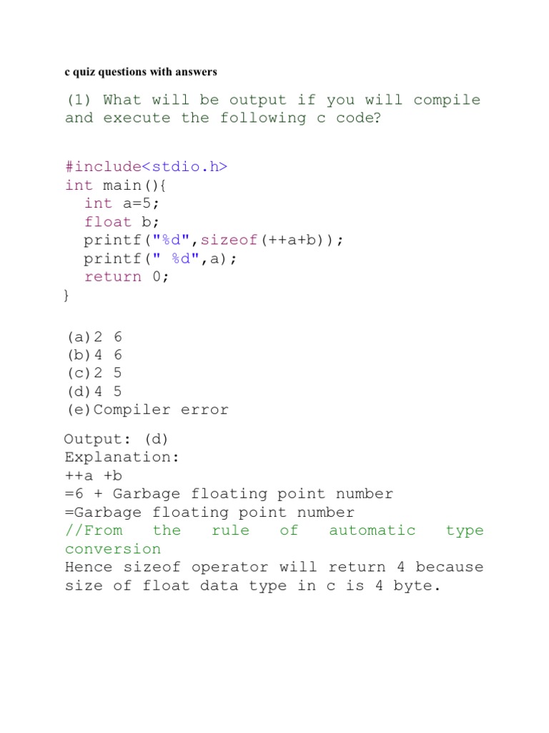
Task: Click the "=6 + Garbage floating point number" line
Action: click(229, 494)
